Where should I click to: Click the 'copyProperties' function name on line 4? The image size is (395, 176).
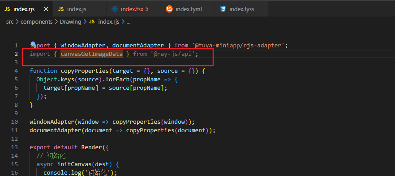pyautogui.click(x=85, y=71)
